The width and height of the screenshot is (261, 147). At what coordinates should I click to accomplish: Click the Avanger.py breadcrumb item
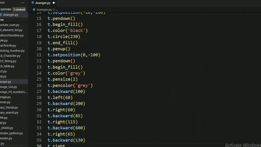tap(44, 10)
